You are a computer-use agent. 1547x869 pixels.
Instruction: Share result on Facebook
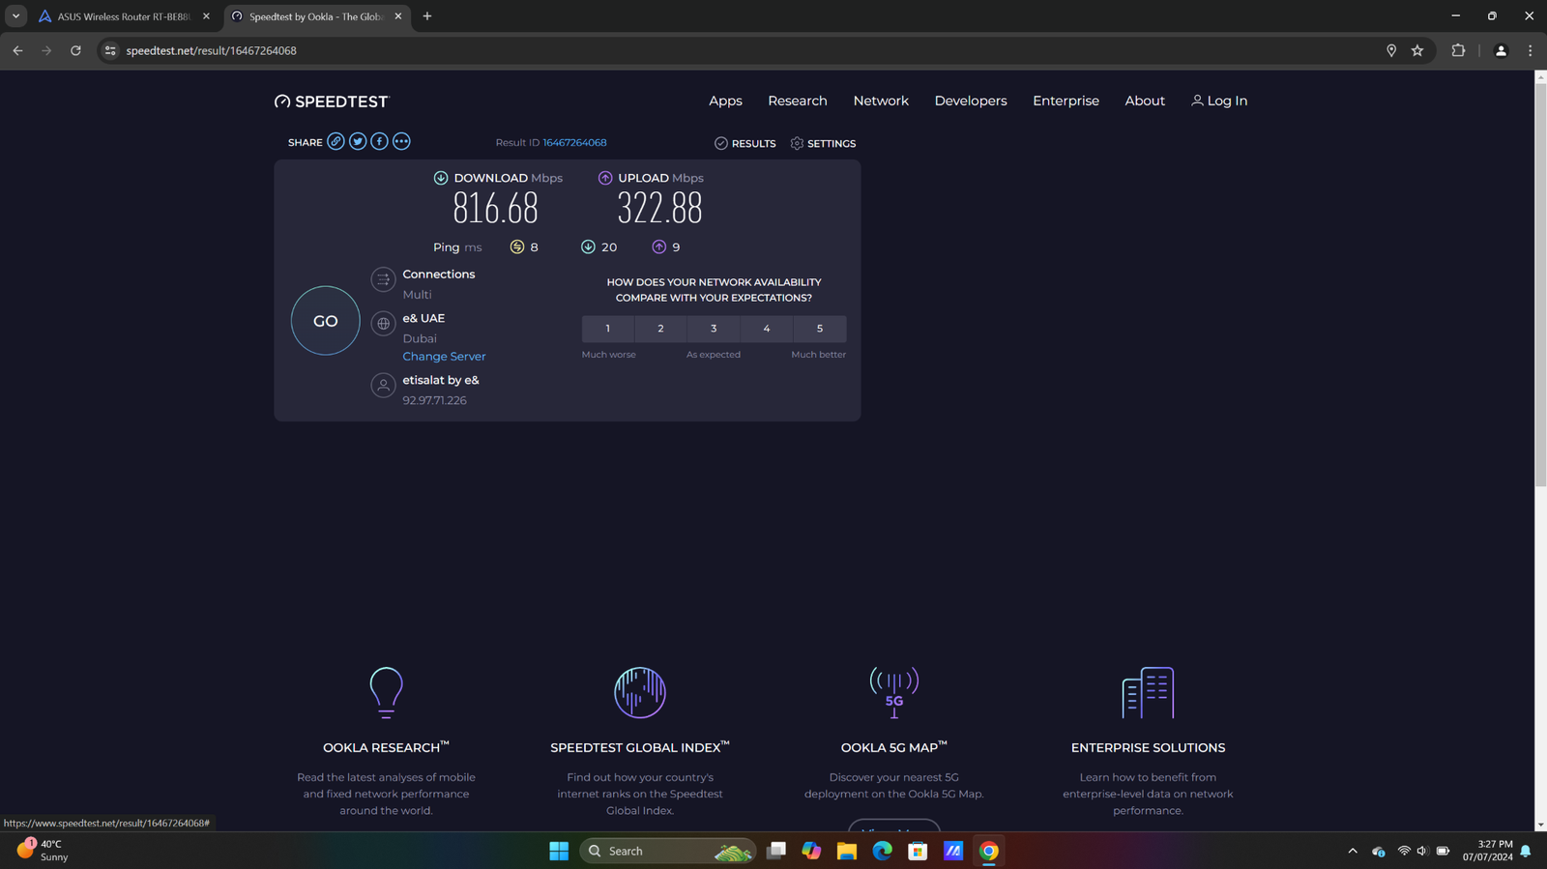(x=379, y=142)
